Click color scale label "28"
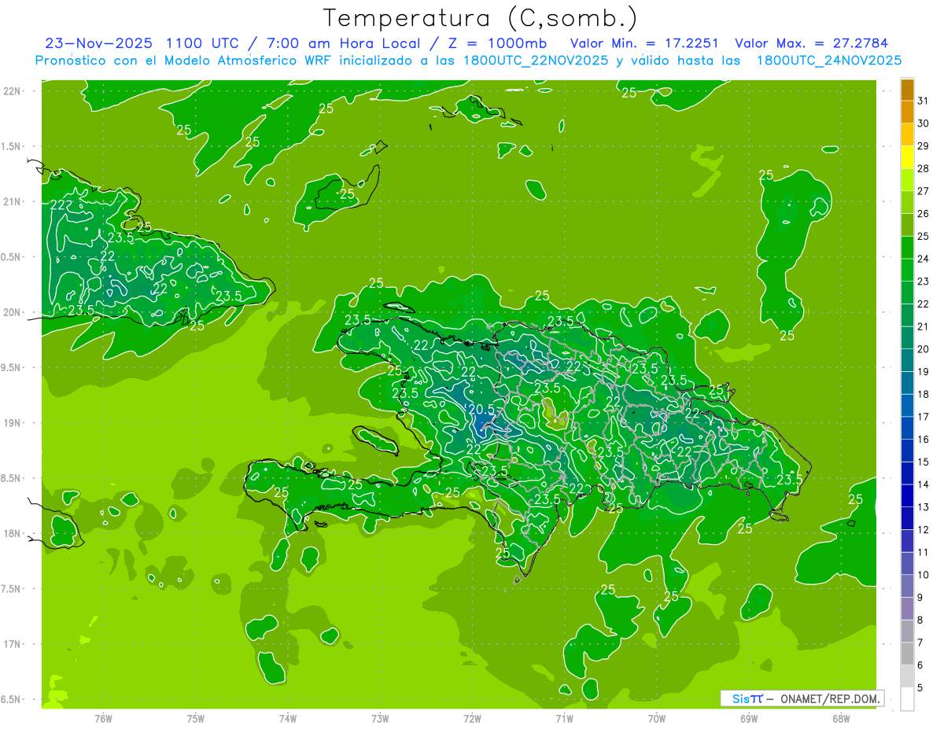The height and width of the screenshot is (729, 944). click(924, 168)
